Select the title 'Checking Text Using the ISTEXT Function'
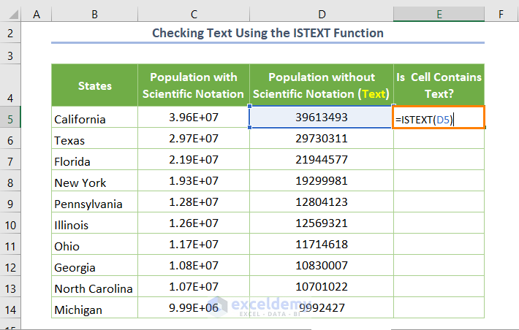Viewport: 519px width, 330px height. pyautogui.click(x=268, y=34)
